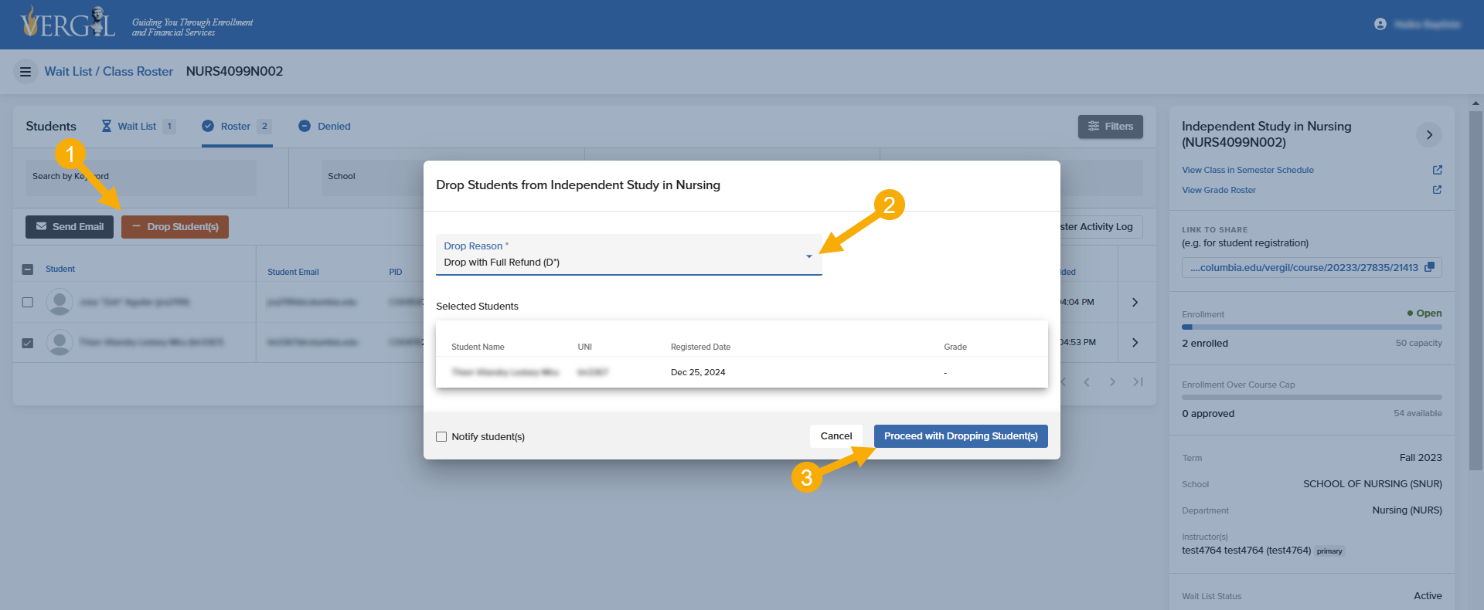Click the Roster checkmark icon
Viewport: 1484px width, 610px height.
(208, 126)
